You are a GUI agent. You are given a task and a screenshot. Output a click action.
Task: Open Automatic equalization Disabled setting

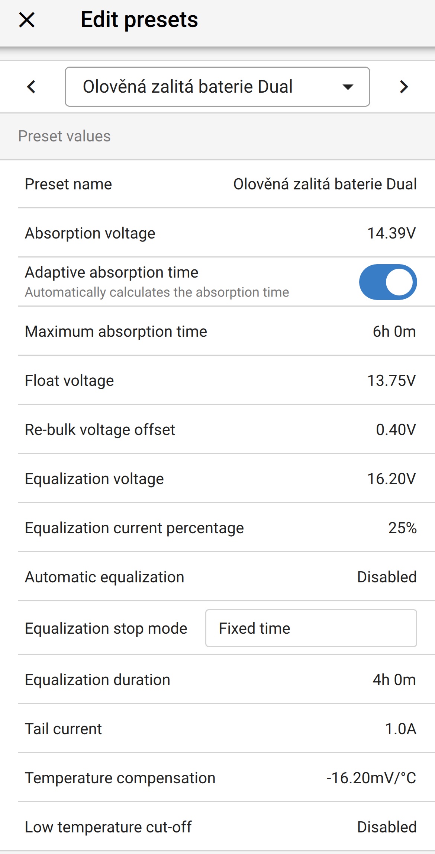pos(387,577)
